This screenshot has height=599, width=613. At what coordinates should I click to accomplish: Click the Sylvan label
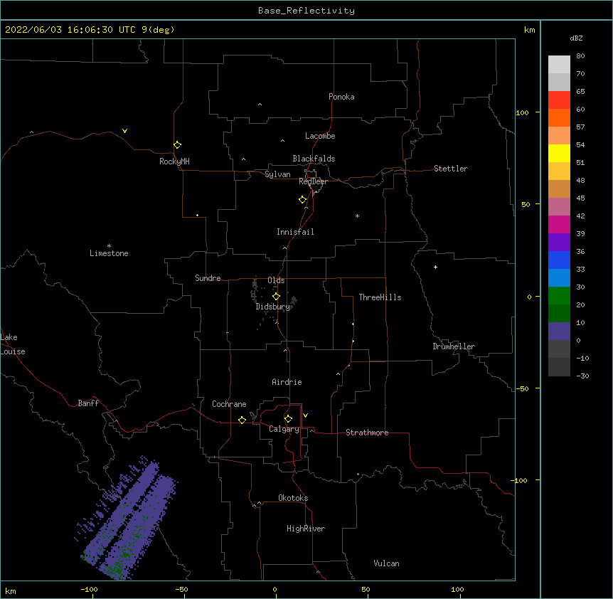click(277, 174)
